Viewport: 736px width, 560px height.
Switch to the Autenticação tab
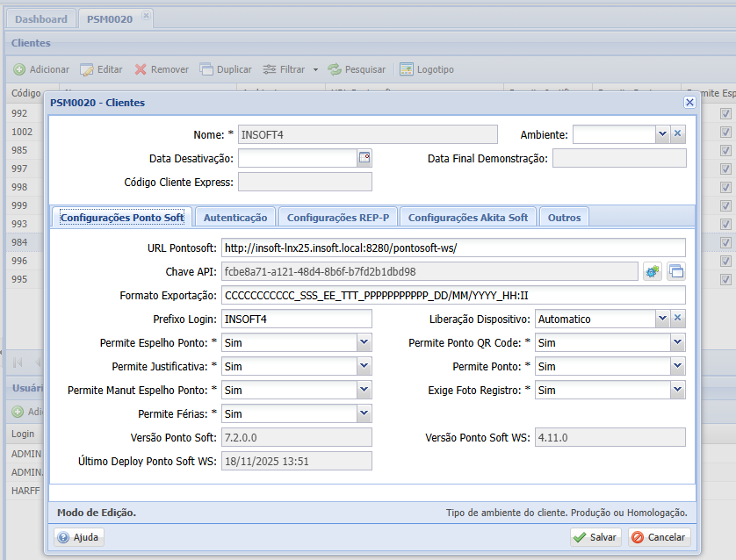[x=235, y=217]
